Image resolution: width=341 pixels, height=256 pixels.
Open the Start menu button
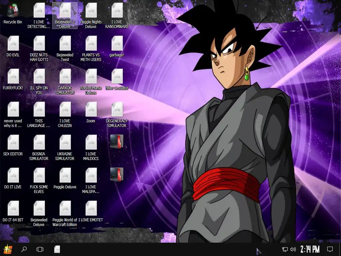[x=8, y=249]
